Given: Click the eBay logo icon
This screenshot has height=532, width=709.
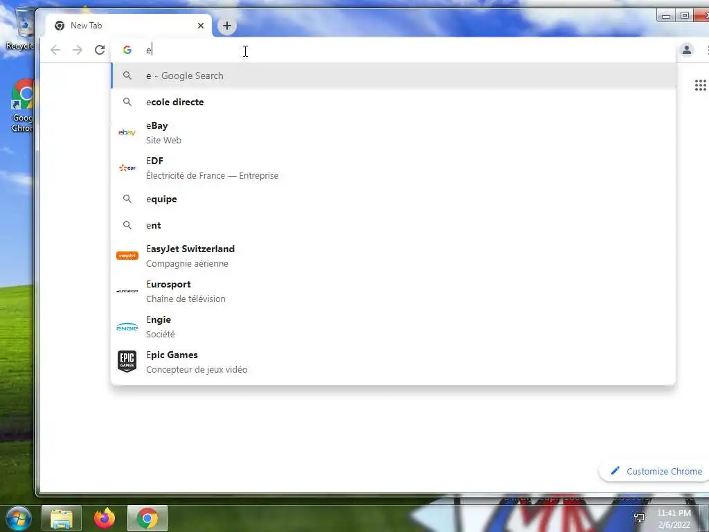Looking at the screenshot, I should (127, 132).
